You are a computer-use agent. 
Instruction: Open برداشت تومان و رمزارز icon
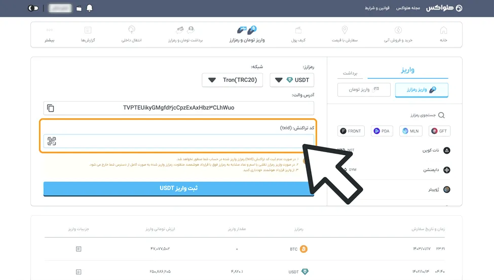pos(185,30)
